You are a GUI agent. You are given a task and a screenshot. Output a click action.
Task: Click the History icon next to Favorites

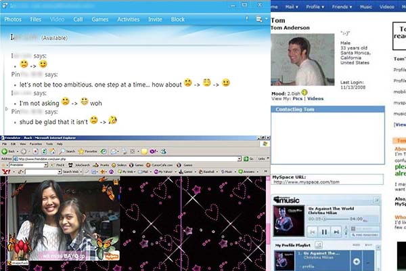[104, 151]
